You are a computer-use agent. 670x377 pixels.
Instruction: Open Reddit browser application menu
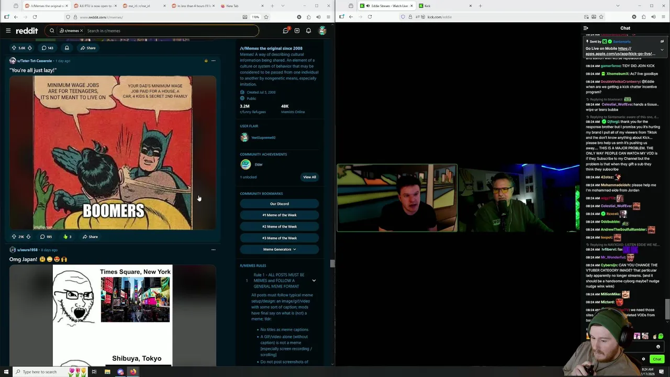328,17
